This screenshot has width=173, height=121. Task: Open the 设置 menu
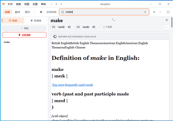(x=35, y=4)
